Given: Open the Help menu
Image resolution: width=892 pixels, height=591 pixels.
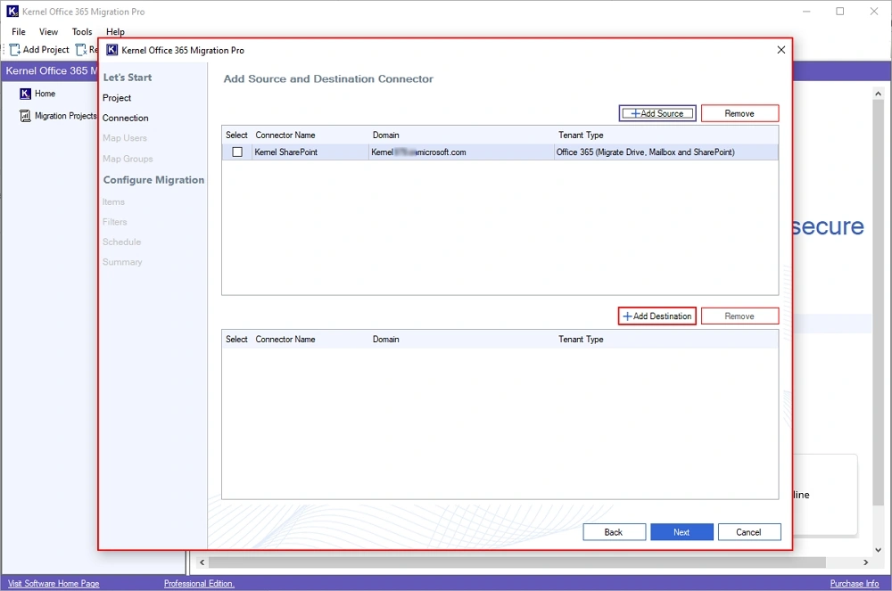Looking at the screenshot, I should pos(114,31).
